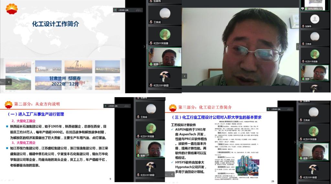Collapse participant strip arrow in top-left meeting panel
The height and width of the screenshot is (184, 331).
pos(144,46)
